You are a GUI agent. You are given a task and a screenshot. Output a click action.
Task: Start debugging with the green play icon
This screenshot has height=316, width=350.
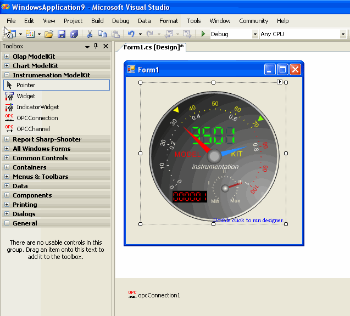pyautogui.click(x=203, y=34)
